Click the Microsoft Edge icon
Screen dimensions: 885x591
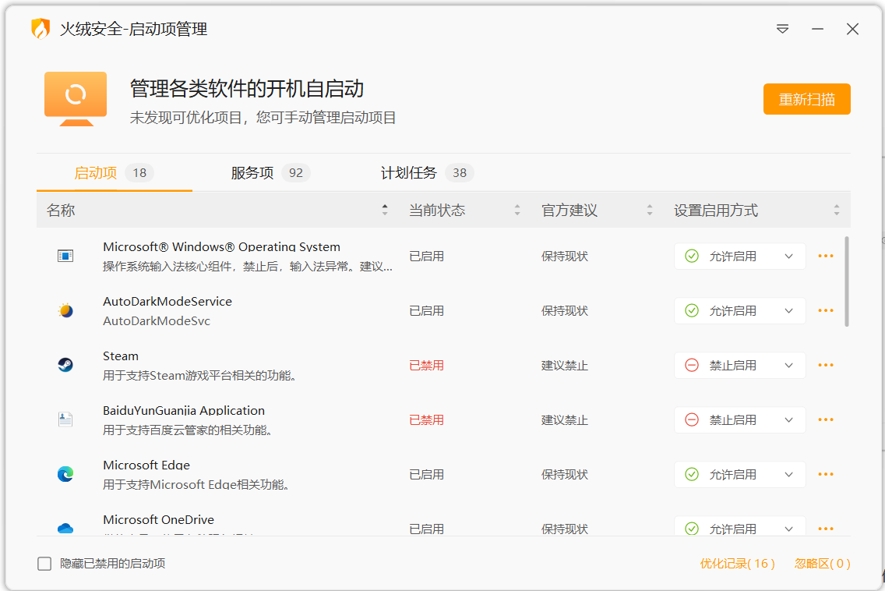tap(65, 474)
